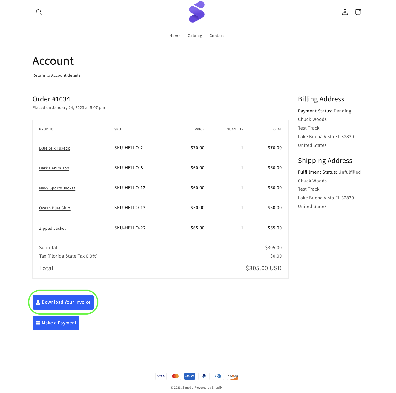Open the shopping cart icon

click(x=358, y=12)
